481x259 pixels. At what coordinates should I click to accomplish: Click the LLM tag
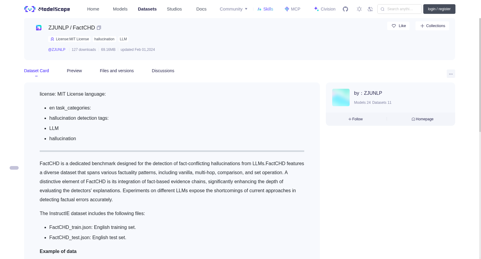tap(123, 39)
